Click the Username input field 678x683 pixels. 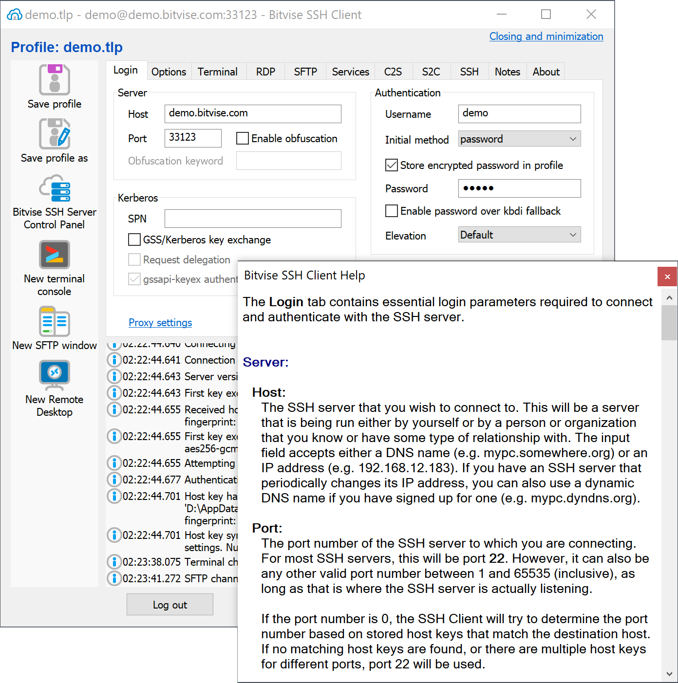pos(519,113)
